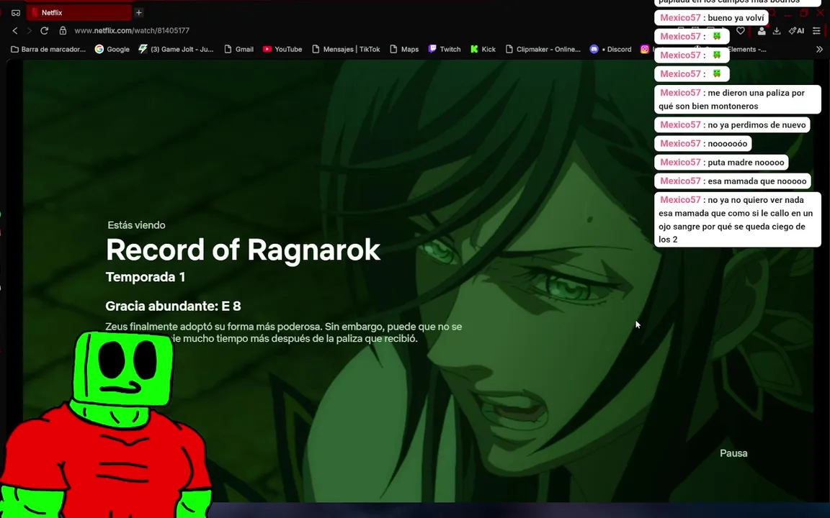Open the Google bookmark
Viewport: 830px width, 518px height.
[x=112, y=49]
